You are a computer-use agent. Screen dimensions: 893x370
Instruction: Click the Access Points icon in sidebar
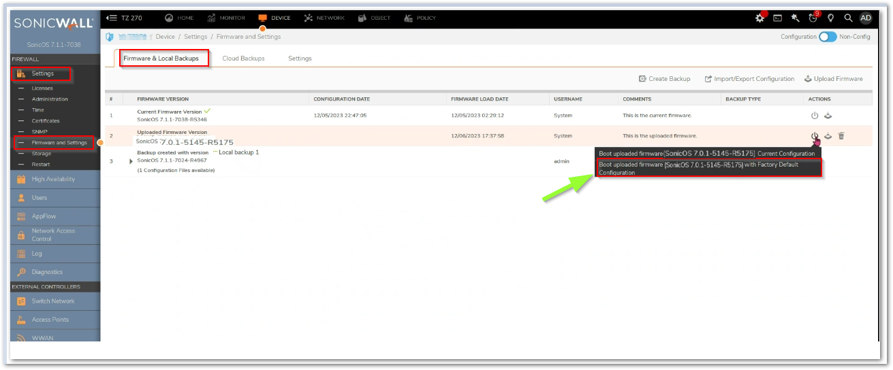click(x=21, y=320)
